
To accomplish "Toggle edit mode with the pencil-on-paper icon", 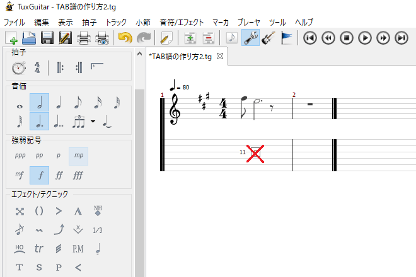I will pos(166,38).
